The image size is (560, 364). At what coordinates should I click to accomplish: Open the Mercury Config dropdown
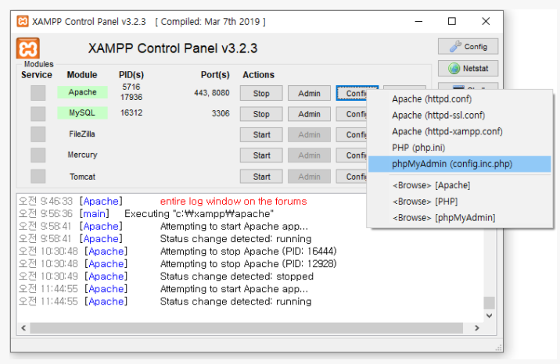click(351, 155)
